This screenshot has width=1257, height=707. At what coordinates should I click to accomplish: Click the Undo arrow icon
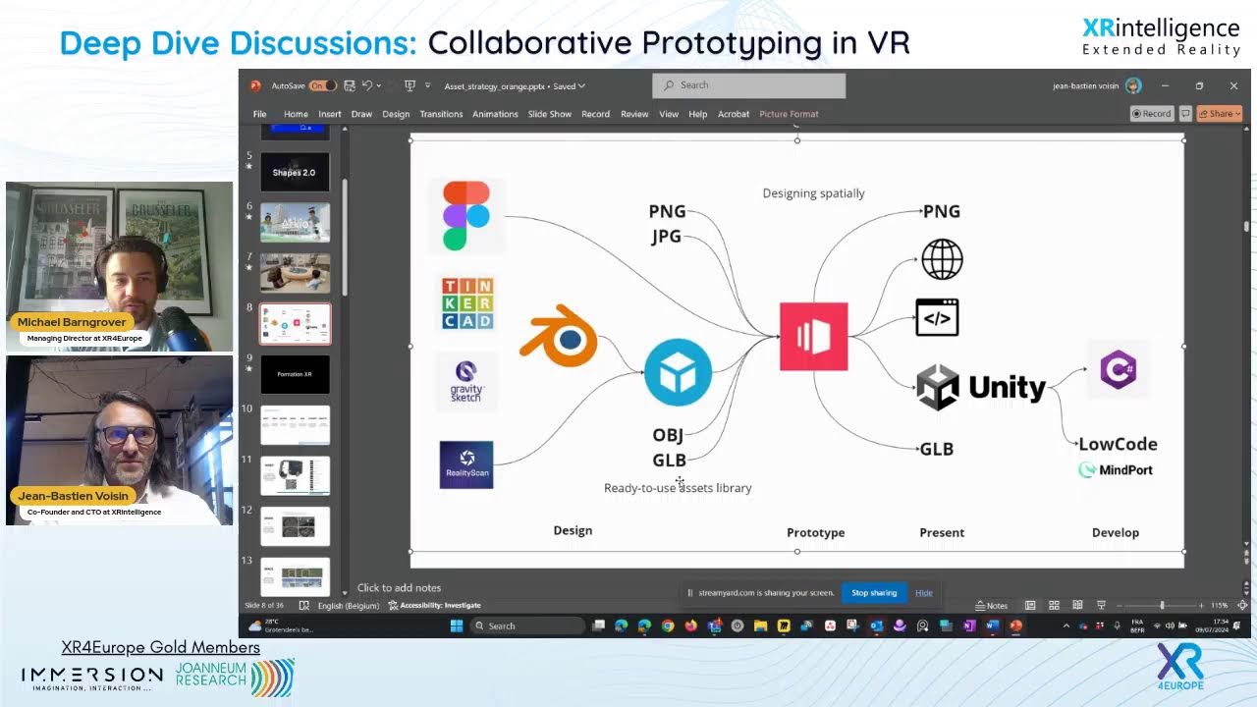coord(366,85)
